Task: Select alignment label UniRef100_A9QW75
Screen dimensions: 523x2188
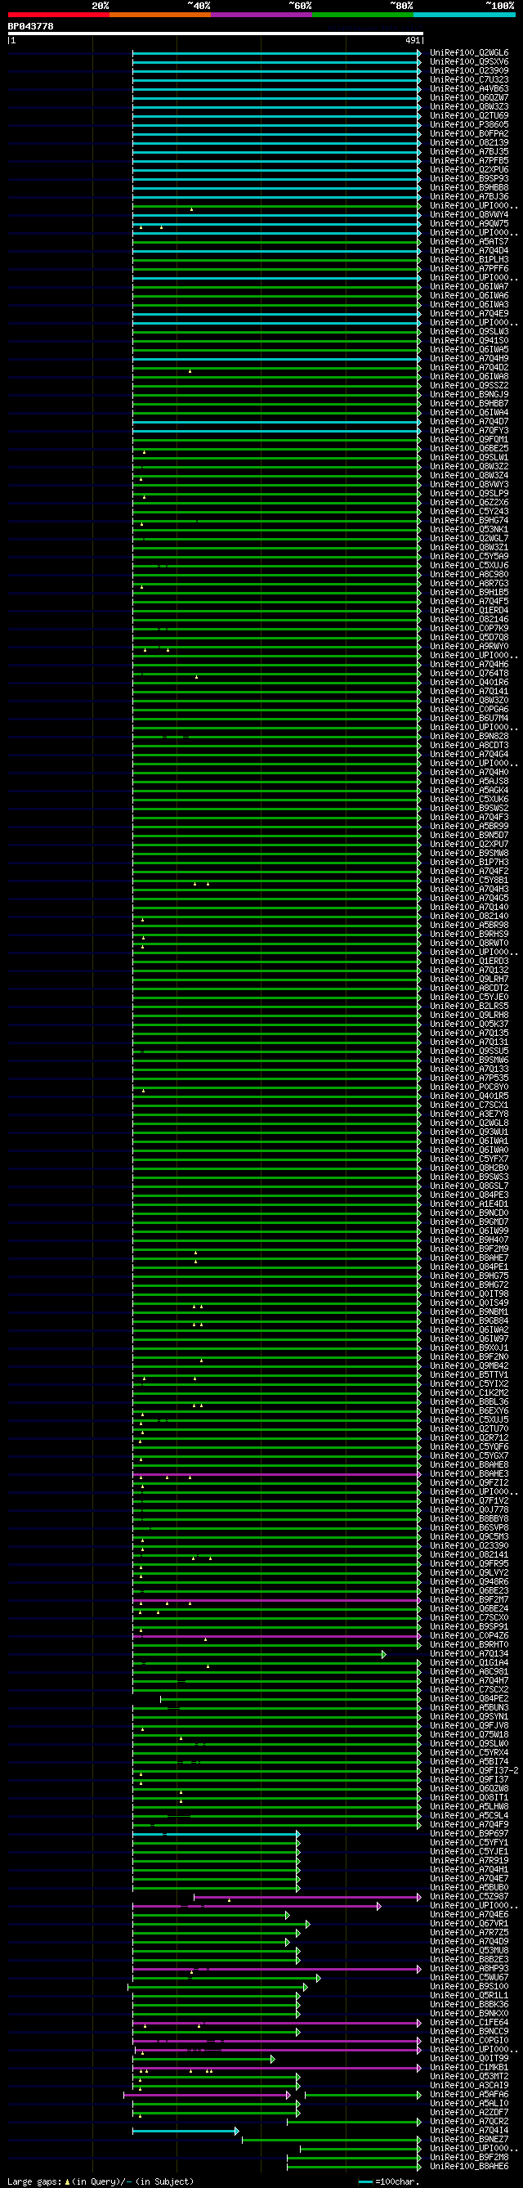Action: coord(470,223)
